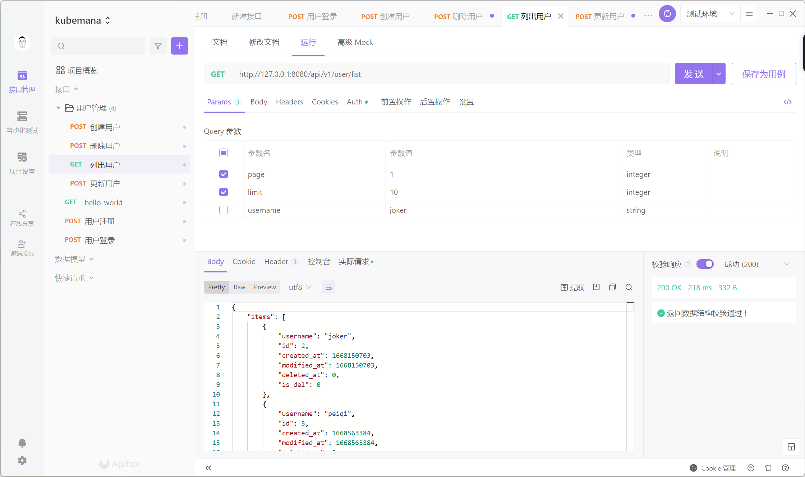The width and height of the screenshot is (805, 477).
Task: Switch to the Headers tab
Action: [x=289, y=102]
